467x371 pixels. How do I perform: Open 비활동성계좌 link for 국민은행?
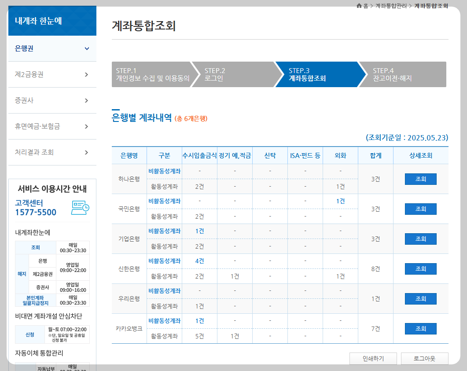(x=165, y=201)
